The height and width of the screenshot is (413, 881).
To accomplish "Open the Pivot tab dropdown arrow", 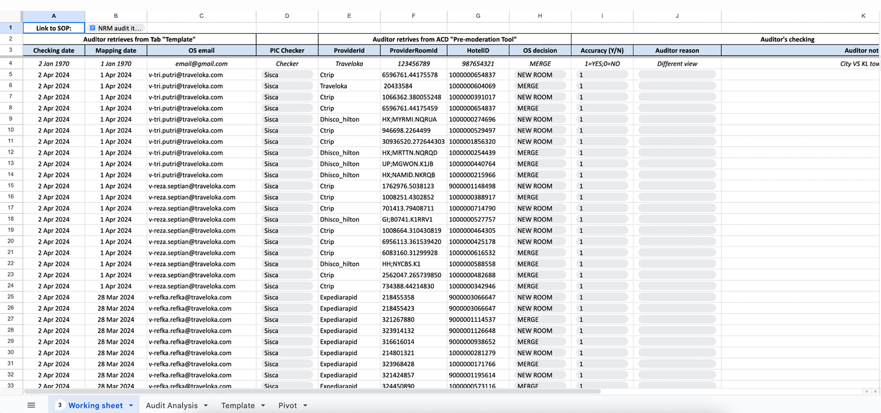I will [x=305, y=405].
